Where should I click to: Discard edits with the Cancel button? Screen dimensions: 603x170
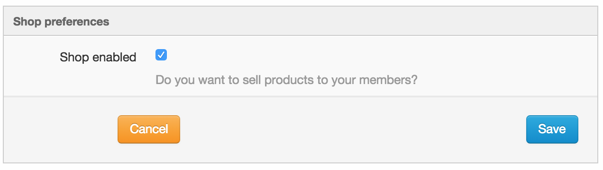coord(149,129)
